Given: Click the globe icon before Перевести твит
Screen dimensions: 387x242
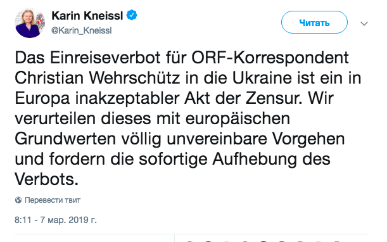Looking at the screenshot, I should (18, 200).
